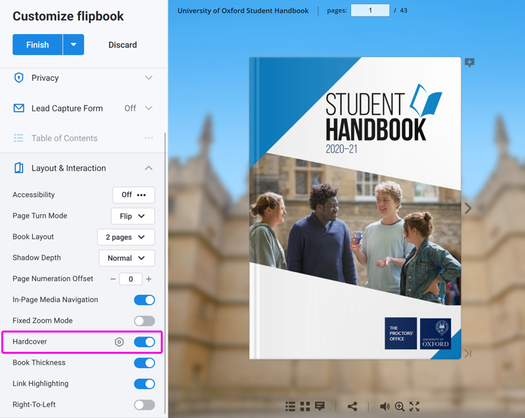Open table of contents list icon in viewer toolbar
This screenshot has width=525, height=418.
290,407
